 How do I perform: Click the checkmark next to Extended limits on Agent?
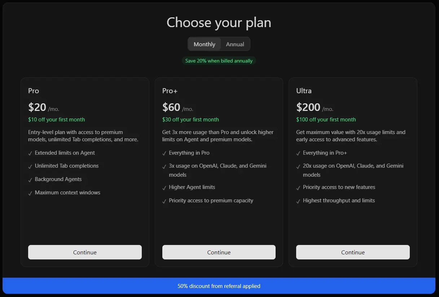(30, 153)
